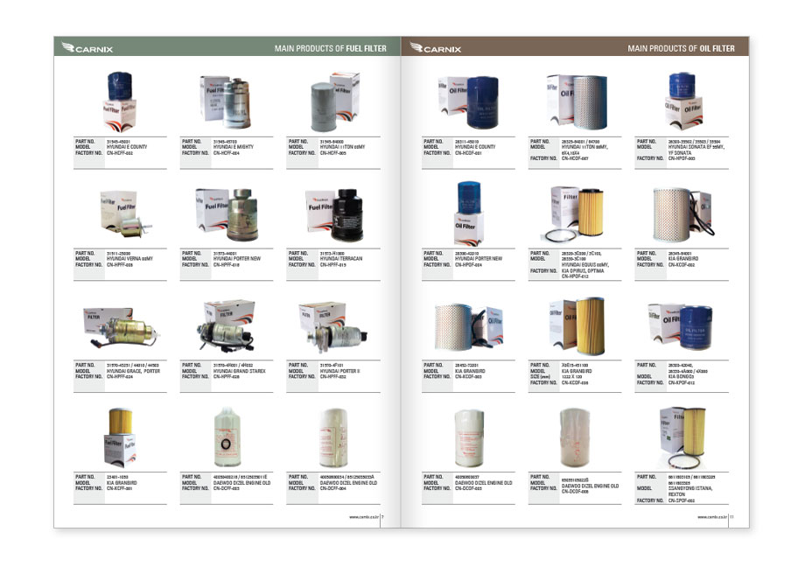The image size is (805, 567).
Task: Open the blue Kia Bongo3 oil filter photo
Action: coord(680,326)
